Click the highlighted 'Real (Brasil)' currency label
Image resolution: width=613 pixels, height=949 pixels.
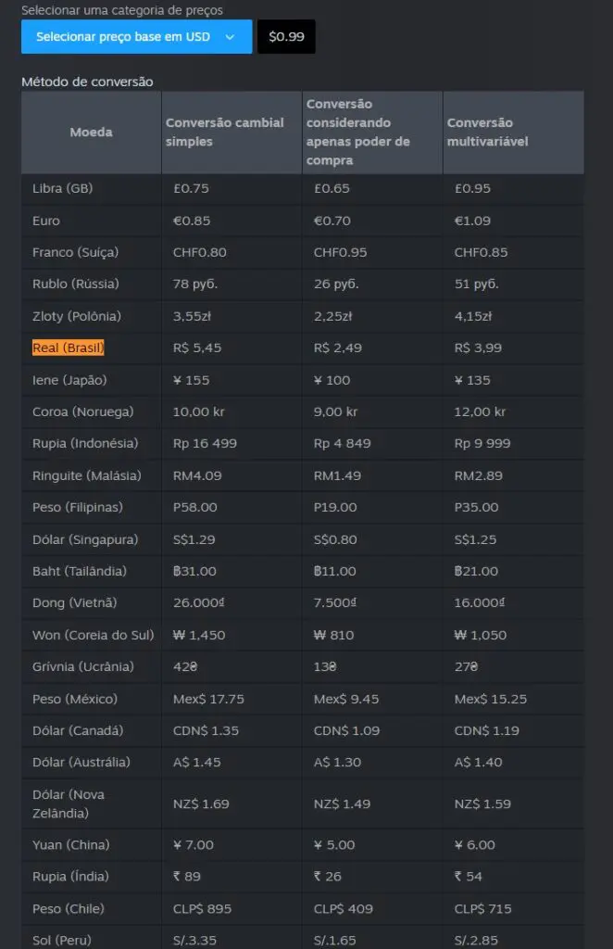pyautogui.click(x=69, y=348)
